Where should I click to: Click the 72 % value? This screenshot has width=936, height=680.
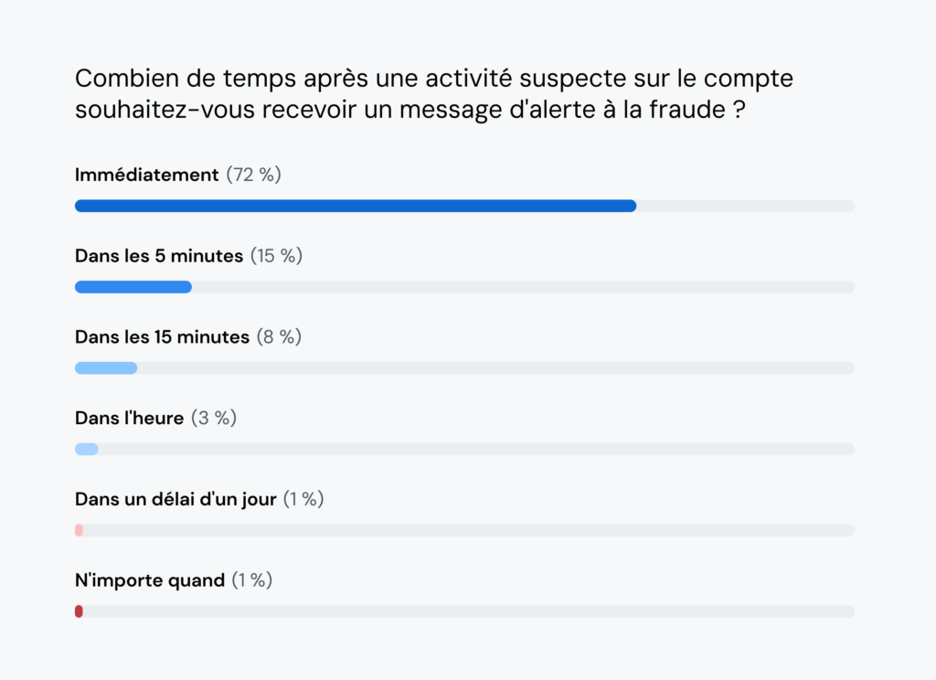(x=254, y=175)
